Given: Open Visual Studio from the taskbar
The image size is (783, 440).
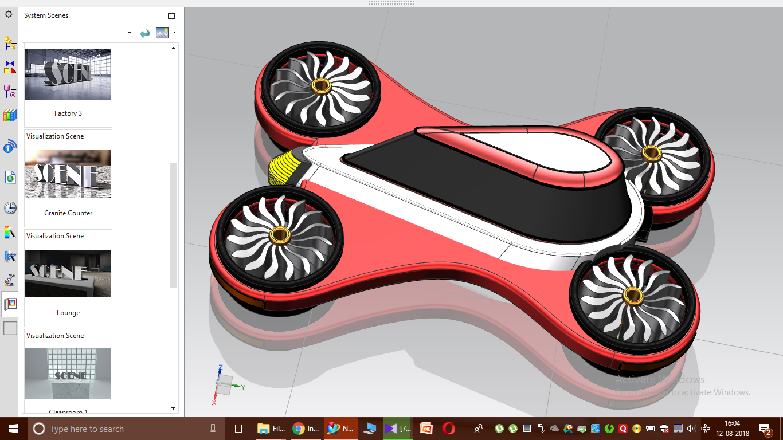Looking at the screenshot, I should (398, 429).
